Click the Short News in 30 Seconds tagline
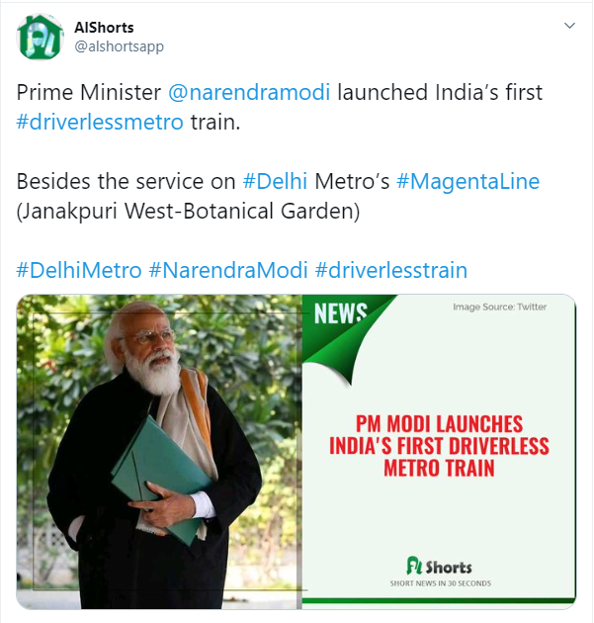Image resolution: width=594 pixels, height=623 pixels. coord(441,583)
